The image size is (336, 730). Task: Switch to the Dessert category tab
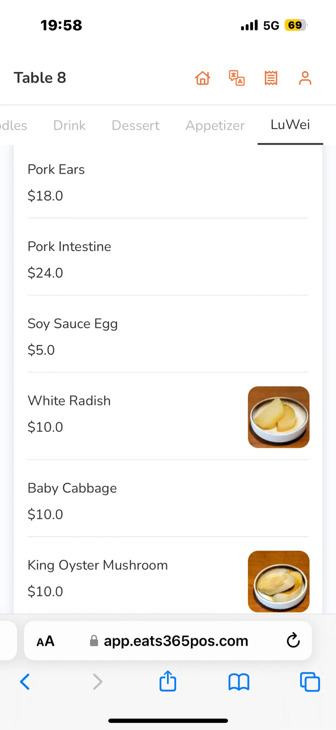click(x=135, y=125)
